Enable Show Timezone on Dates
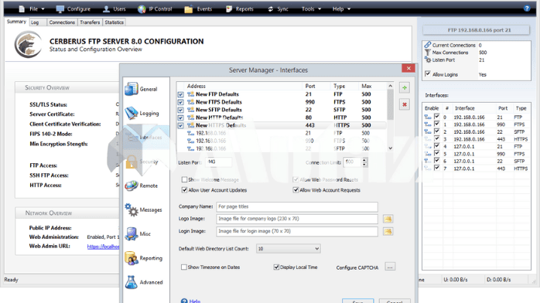 pos(184,267)
